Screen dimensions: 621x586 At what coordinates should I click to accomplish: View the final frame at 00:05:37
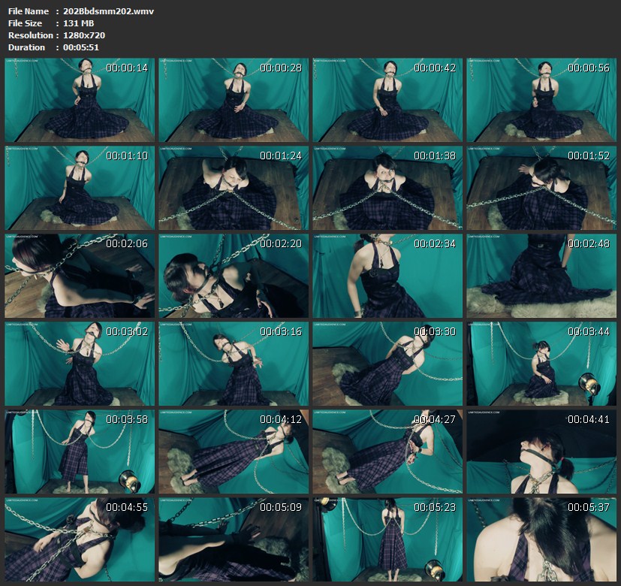(x=541, y=539)
